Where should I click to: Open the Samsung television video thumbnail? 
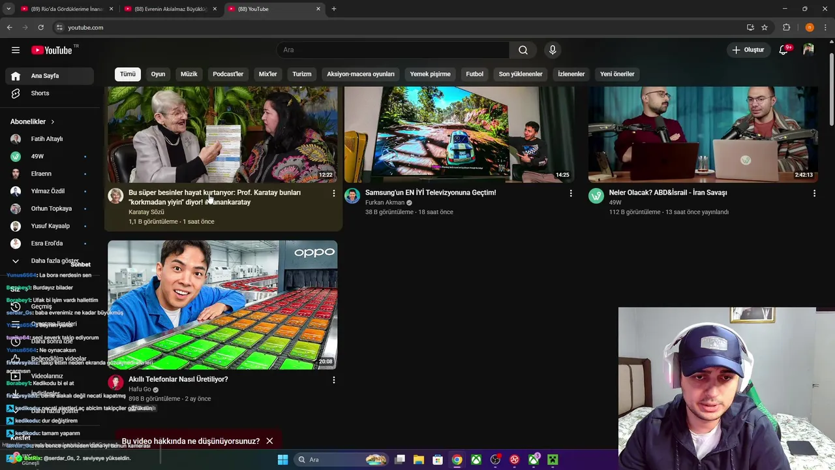(x=459, y=134)
